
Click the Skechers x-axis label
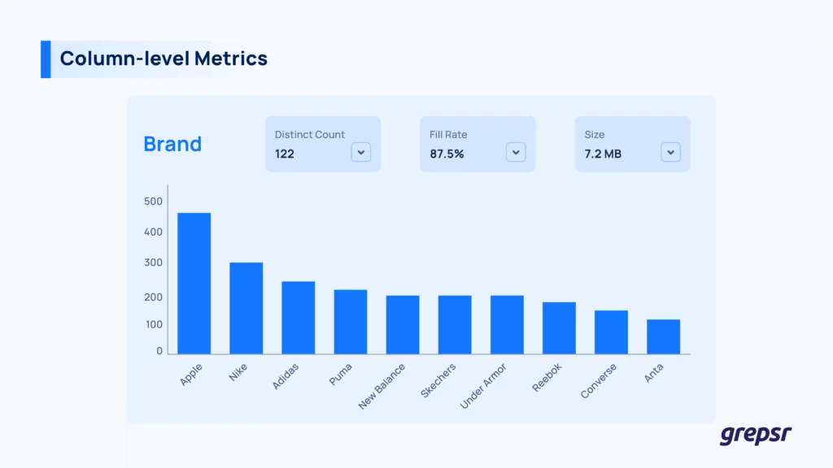438,380
